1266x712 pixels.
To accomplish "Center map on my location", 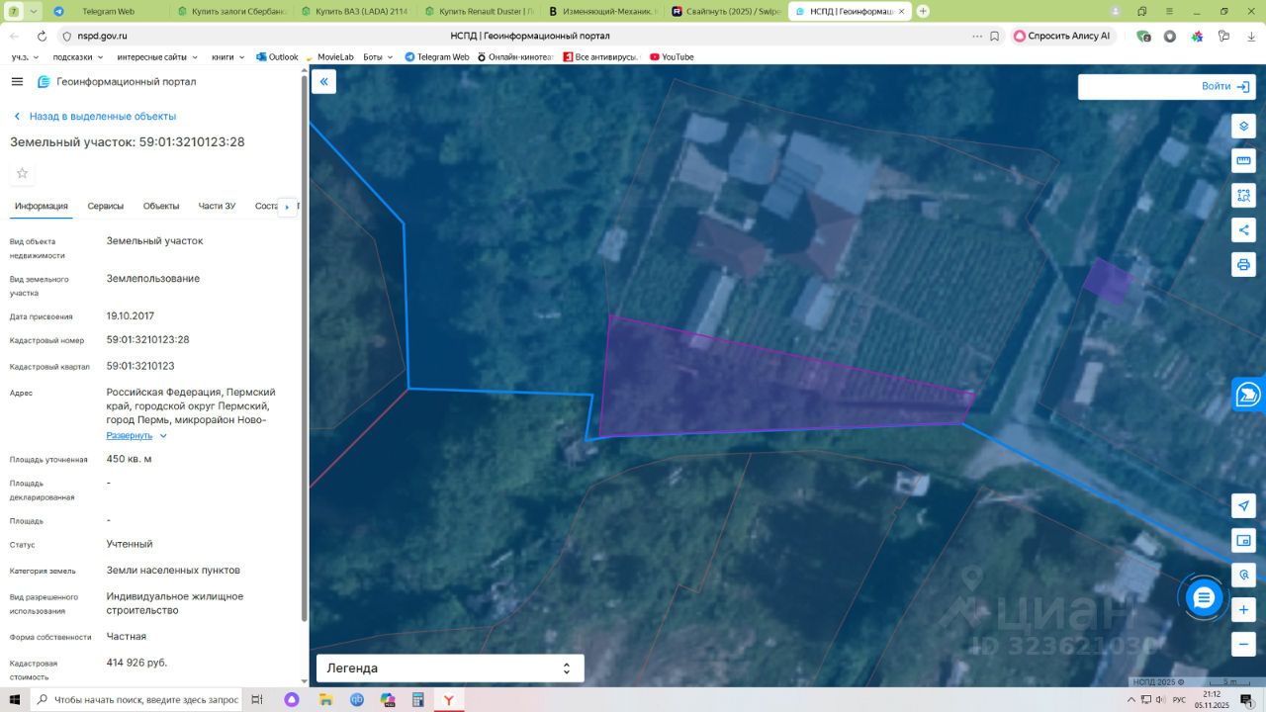I will tap(1243, 506).
